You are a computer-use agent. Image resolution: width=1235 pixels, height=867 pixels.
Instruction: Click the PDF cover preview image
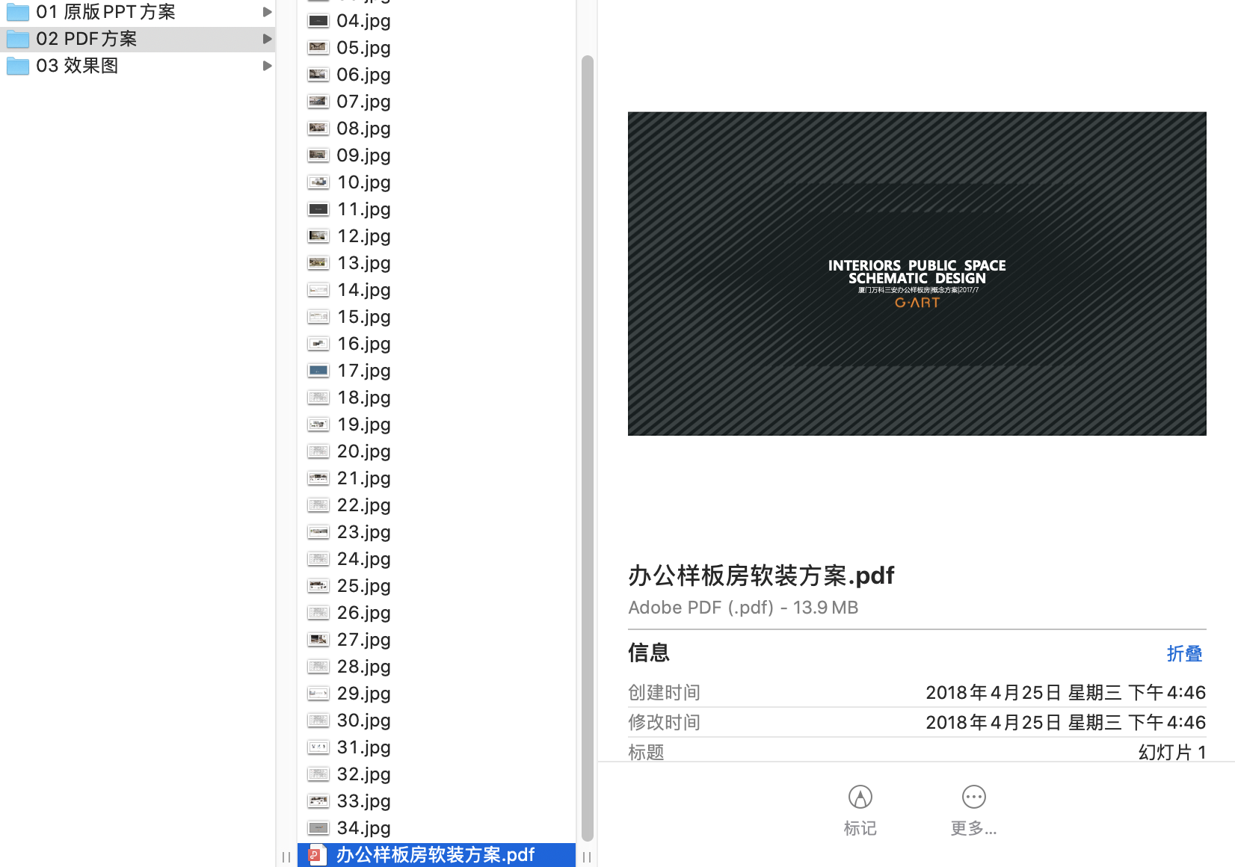click(917, 274)
